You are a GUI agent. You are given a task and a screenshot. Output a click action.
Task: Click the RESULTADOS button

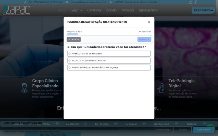203,10
